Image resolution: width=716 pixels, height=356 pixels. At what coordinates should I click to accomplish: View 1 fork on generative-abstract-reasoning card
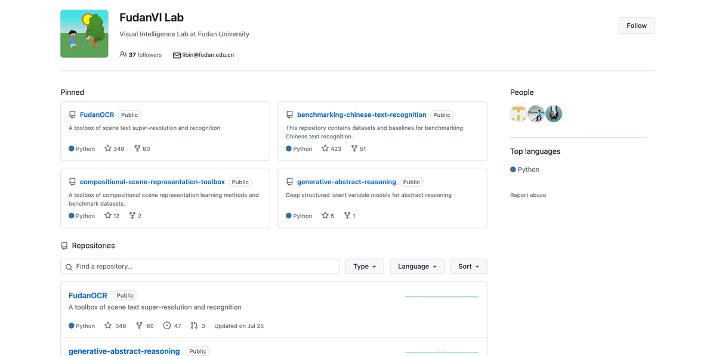[x=350, y=216]
